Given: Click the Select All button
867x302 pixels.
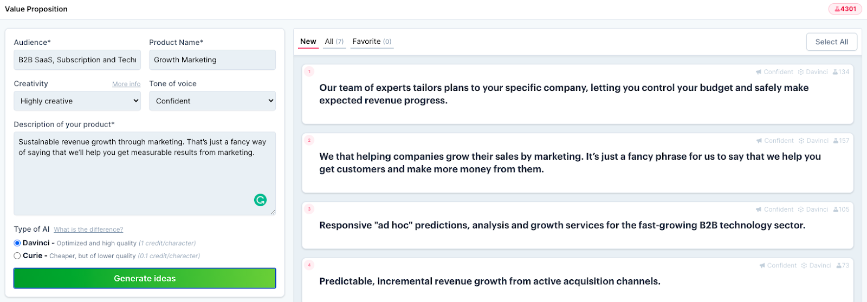Looking at the screenshot, I should pos(832,42).
